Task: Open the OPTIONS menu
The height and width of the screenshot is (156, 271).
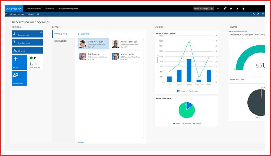Action: point(30,14)
